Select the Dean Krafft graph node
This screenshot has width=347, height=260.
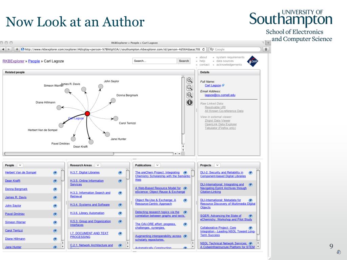(x=91, y=142)
